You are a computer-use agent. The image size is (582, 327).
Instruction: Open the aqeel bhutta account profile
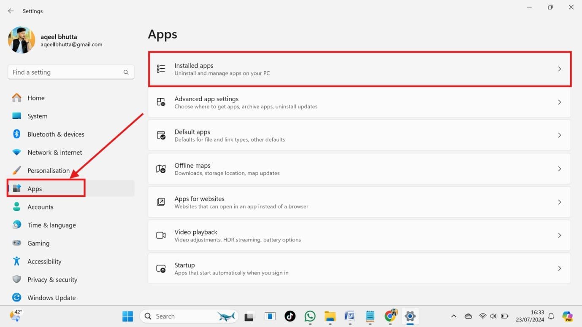click(59, 40)
